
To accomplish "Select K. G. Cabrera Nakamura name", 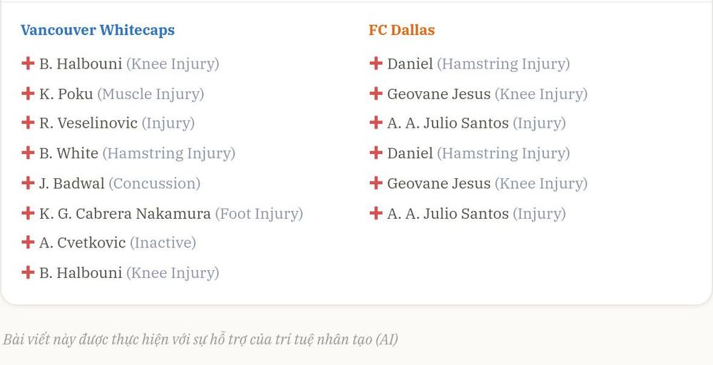I will (x=125, y=213).
